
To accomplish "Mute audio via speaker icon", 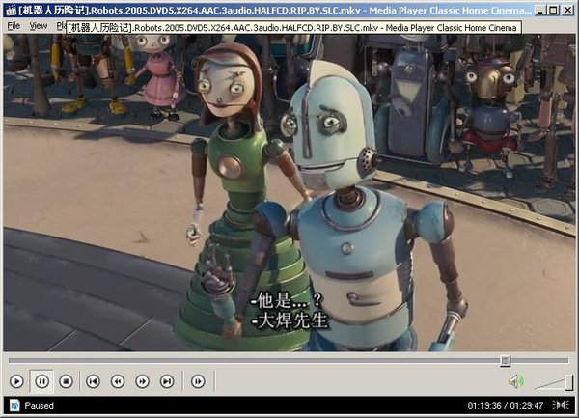I will [516, 381].
